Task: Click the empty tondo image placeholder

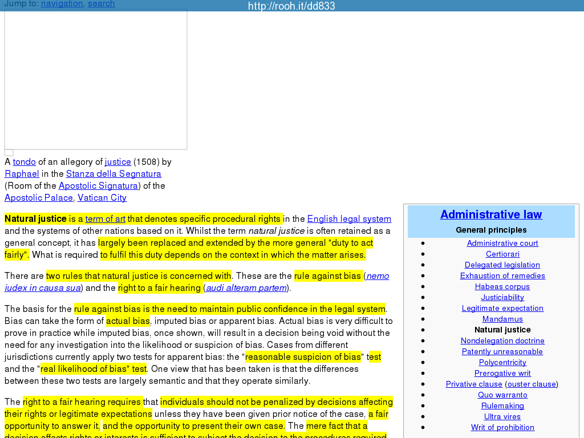Action: coord(96,79)
